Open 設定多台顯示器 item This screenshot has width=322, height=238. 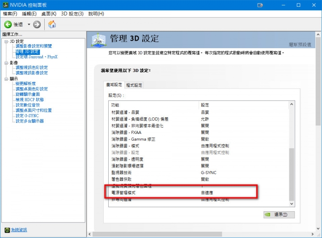[x=30, y=121]
